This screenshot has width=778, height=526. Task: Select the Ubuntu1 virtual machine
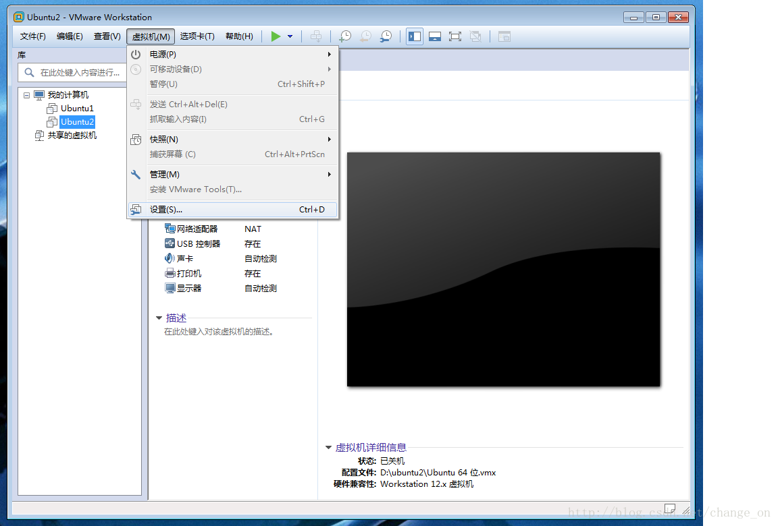77,109
